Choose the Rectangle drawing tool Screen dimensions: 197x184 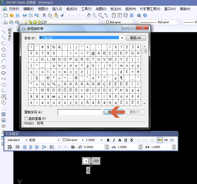(3, 55)
